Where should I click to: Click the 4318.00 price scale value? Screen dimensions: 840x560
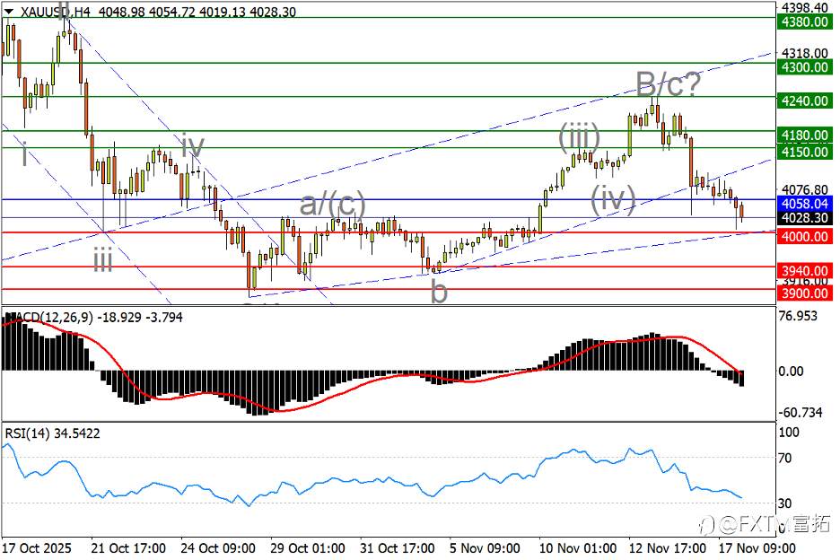[x=805, y=53]
